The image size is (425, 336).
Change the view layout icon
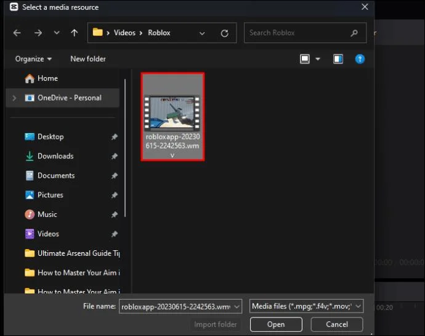[x=305, y=59]
